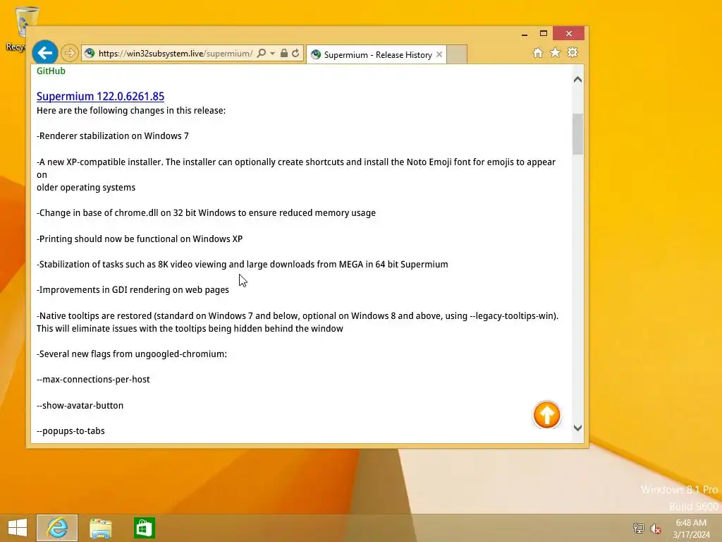Click text "Here are the following changes in this release:"
722x542 pixels.
click(131, 111)
